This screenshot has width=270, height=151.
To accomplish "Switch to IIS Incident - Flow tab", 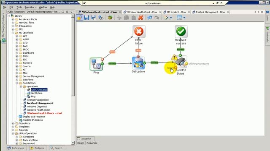I will pos(176,12).
